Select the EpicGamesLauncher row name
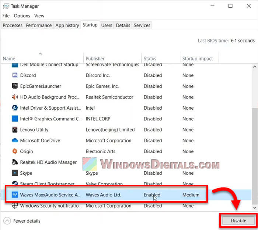The image size is (258, 230). (41, 86)
